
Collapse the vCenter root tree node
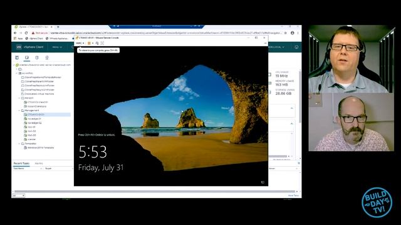[14, 65]
